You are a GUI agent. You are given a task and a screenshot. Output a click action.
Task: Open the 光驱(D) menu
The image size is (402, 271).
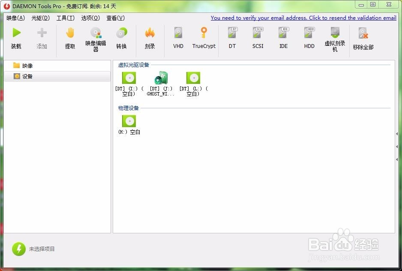click(x=41, y=18)
